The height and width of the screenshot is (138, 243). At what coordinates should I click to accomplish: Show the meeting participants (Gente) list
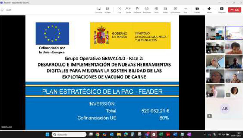click(128, 10)
